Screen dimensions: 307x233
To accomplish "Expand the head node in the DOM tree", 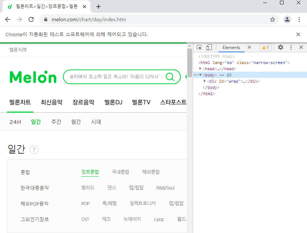I will click(200, 68).
